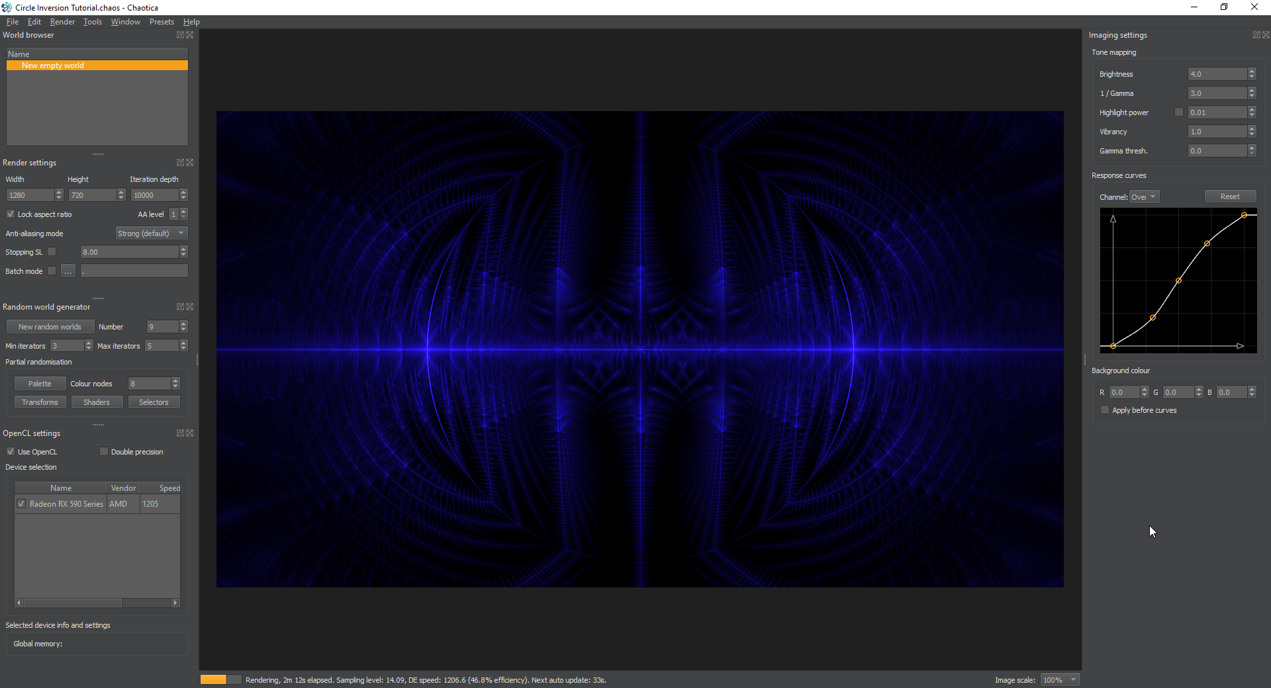Undock the OpenCL settings panel

179,433
